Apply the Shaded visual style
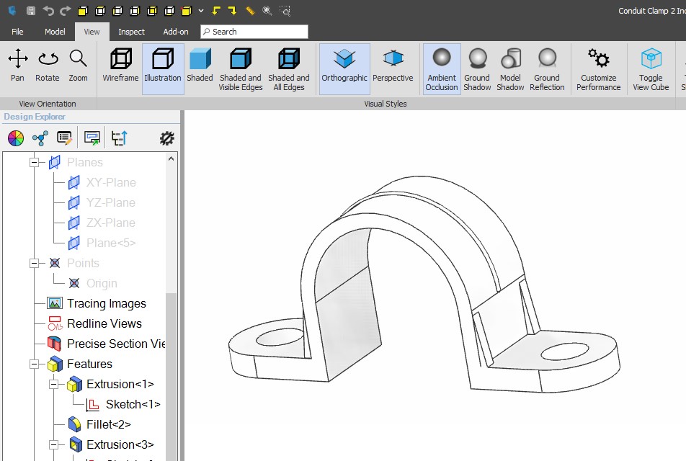 point(200,66)
